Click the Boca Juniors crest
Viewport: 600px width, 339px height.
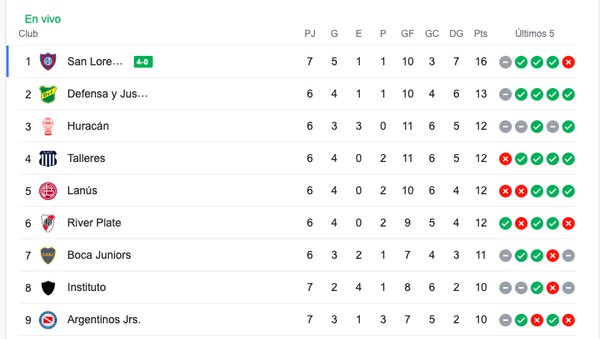click(48, 256)
